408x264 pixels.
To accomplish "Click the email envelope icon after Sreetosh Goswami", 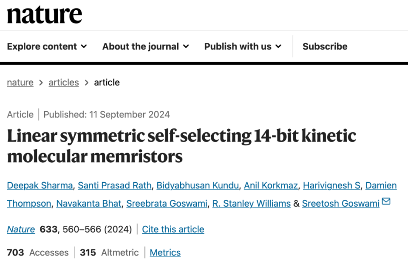I will 386,202.
